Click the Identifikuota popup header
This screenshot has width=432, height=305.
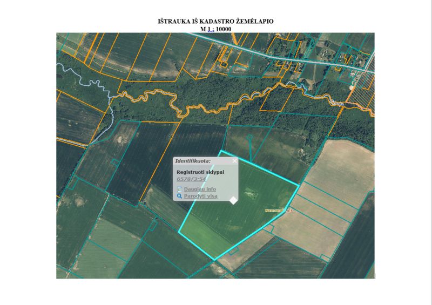[x=205, y=161]
